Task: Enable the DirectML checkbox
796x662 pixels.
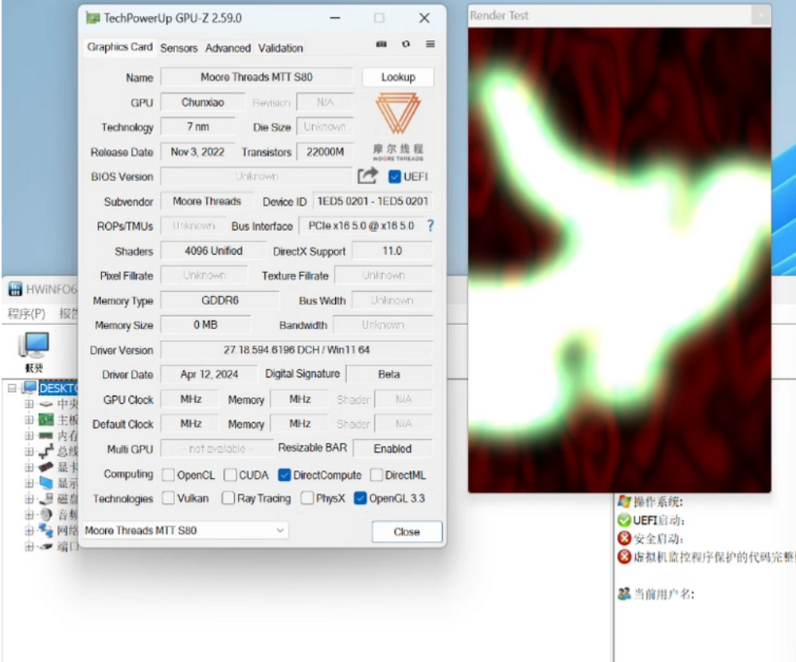Action: tap(377, 475)
